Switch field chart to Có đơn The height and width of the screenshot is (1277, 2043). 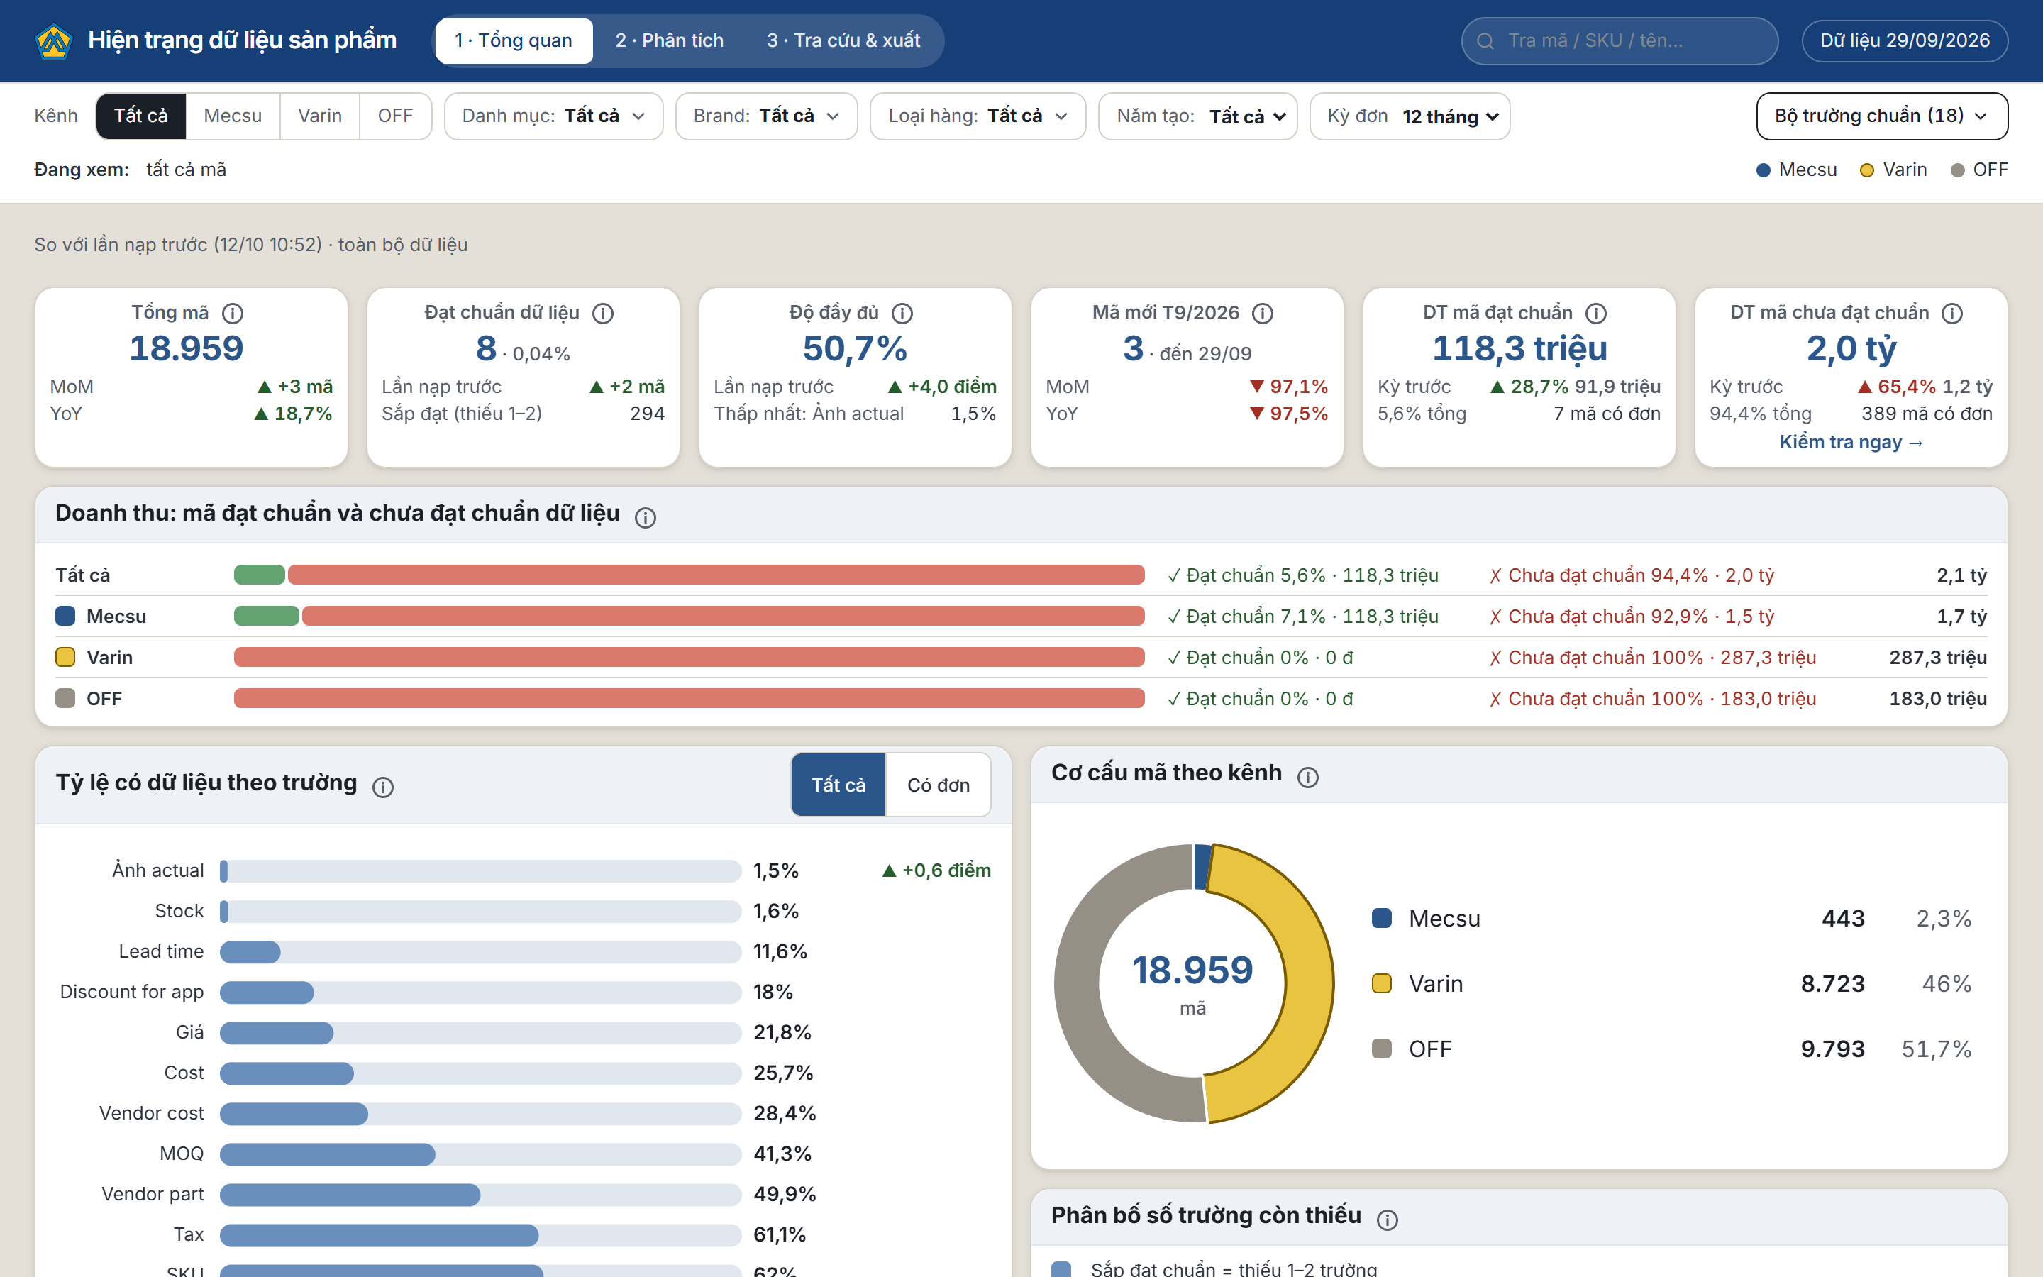click(x=938, y=785)
